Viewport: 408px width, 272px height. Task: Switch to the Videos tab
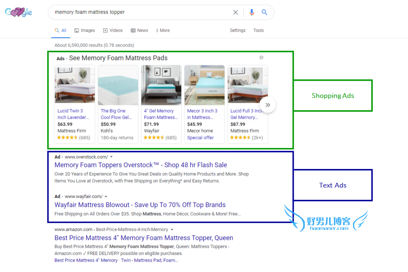[113, 30]
